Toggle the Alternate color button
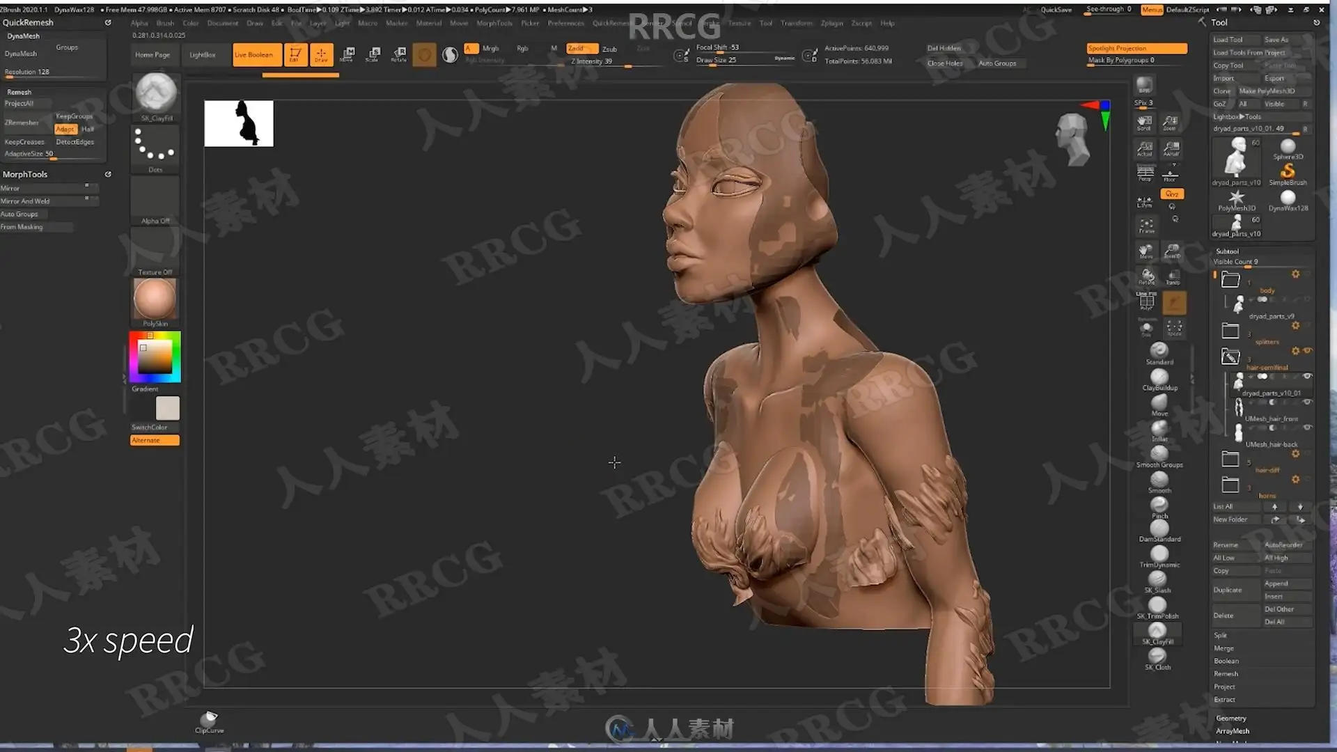 pyautogui.click(x=155, y=441)
